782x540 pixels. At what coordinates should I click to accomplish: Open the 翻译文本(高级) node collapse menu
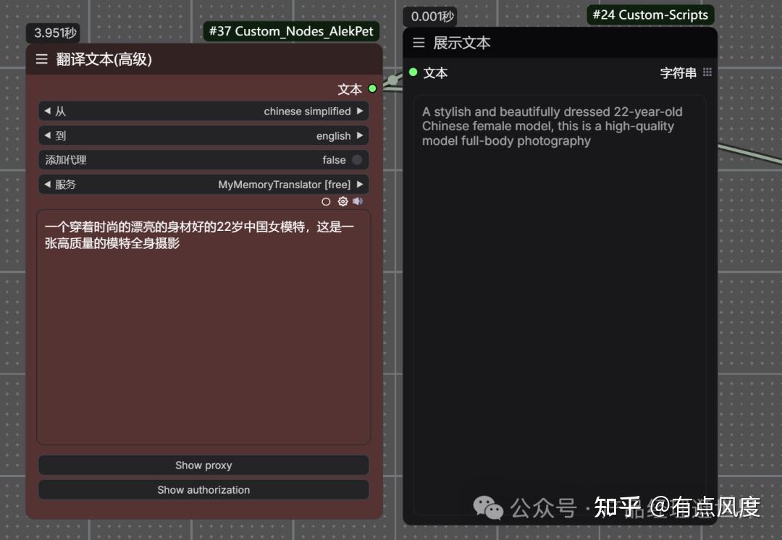point(41,59)
